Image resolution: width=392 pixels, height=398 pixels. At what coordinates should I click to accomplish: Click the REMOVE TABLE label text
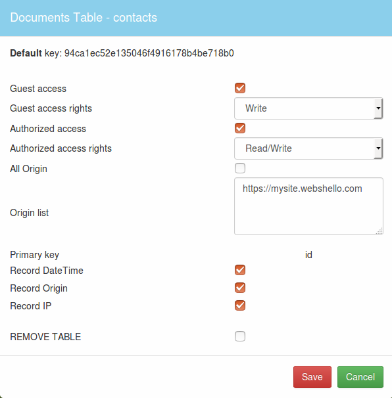pos(45,337)
